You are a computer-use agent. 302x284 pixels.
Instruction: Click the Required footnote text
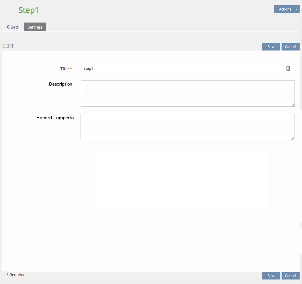17,275
